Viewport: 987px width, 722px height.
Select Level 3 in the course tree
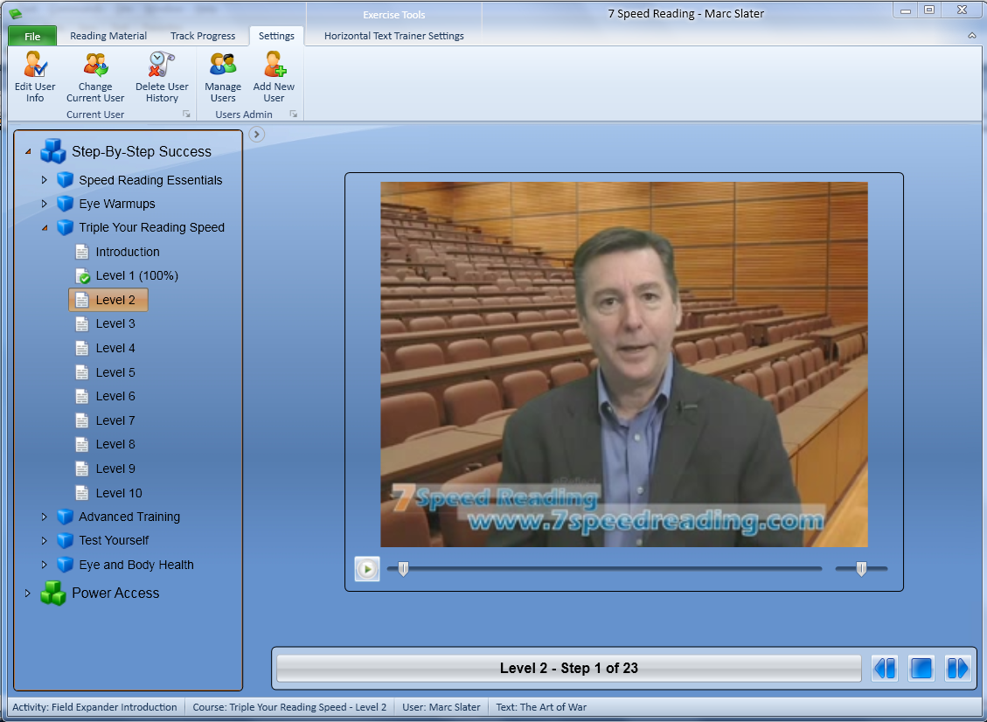(115, 323)
